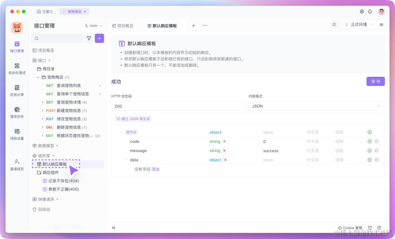Open notifications bell icon
The height and width of the screenshot is (239, 395).
click(x=370, y=12)
